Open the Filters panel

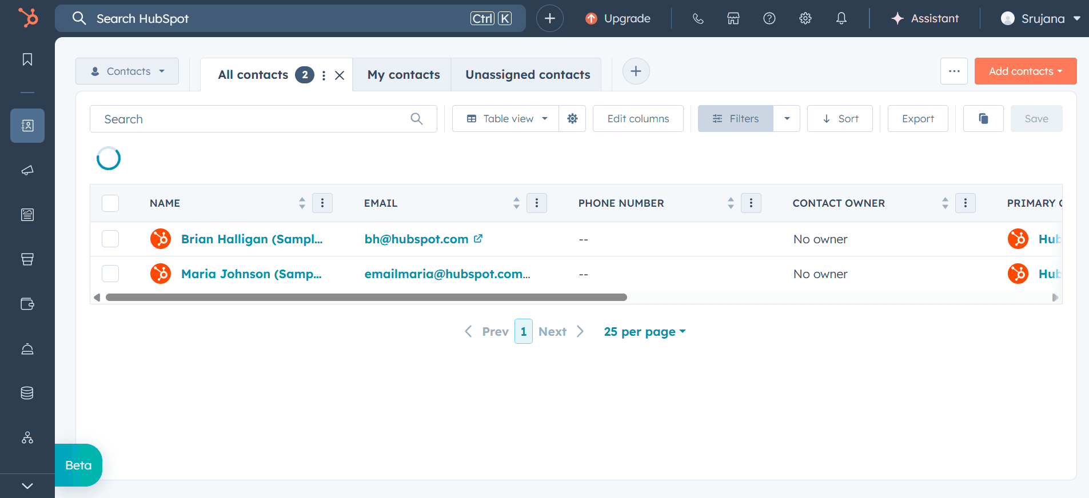click(736, 119)
